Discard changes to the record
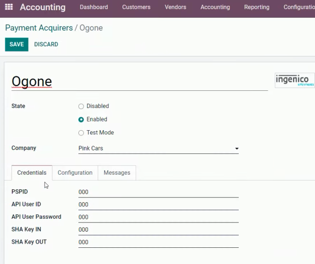 46,44
